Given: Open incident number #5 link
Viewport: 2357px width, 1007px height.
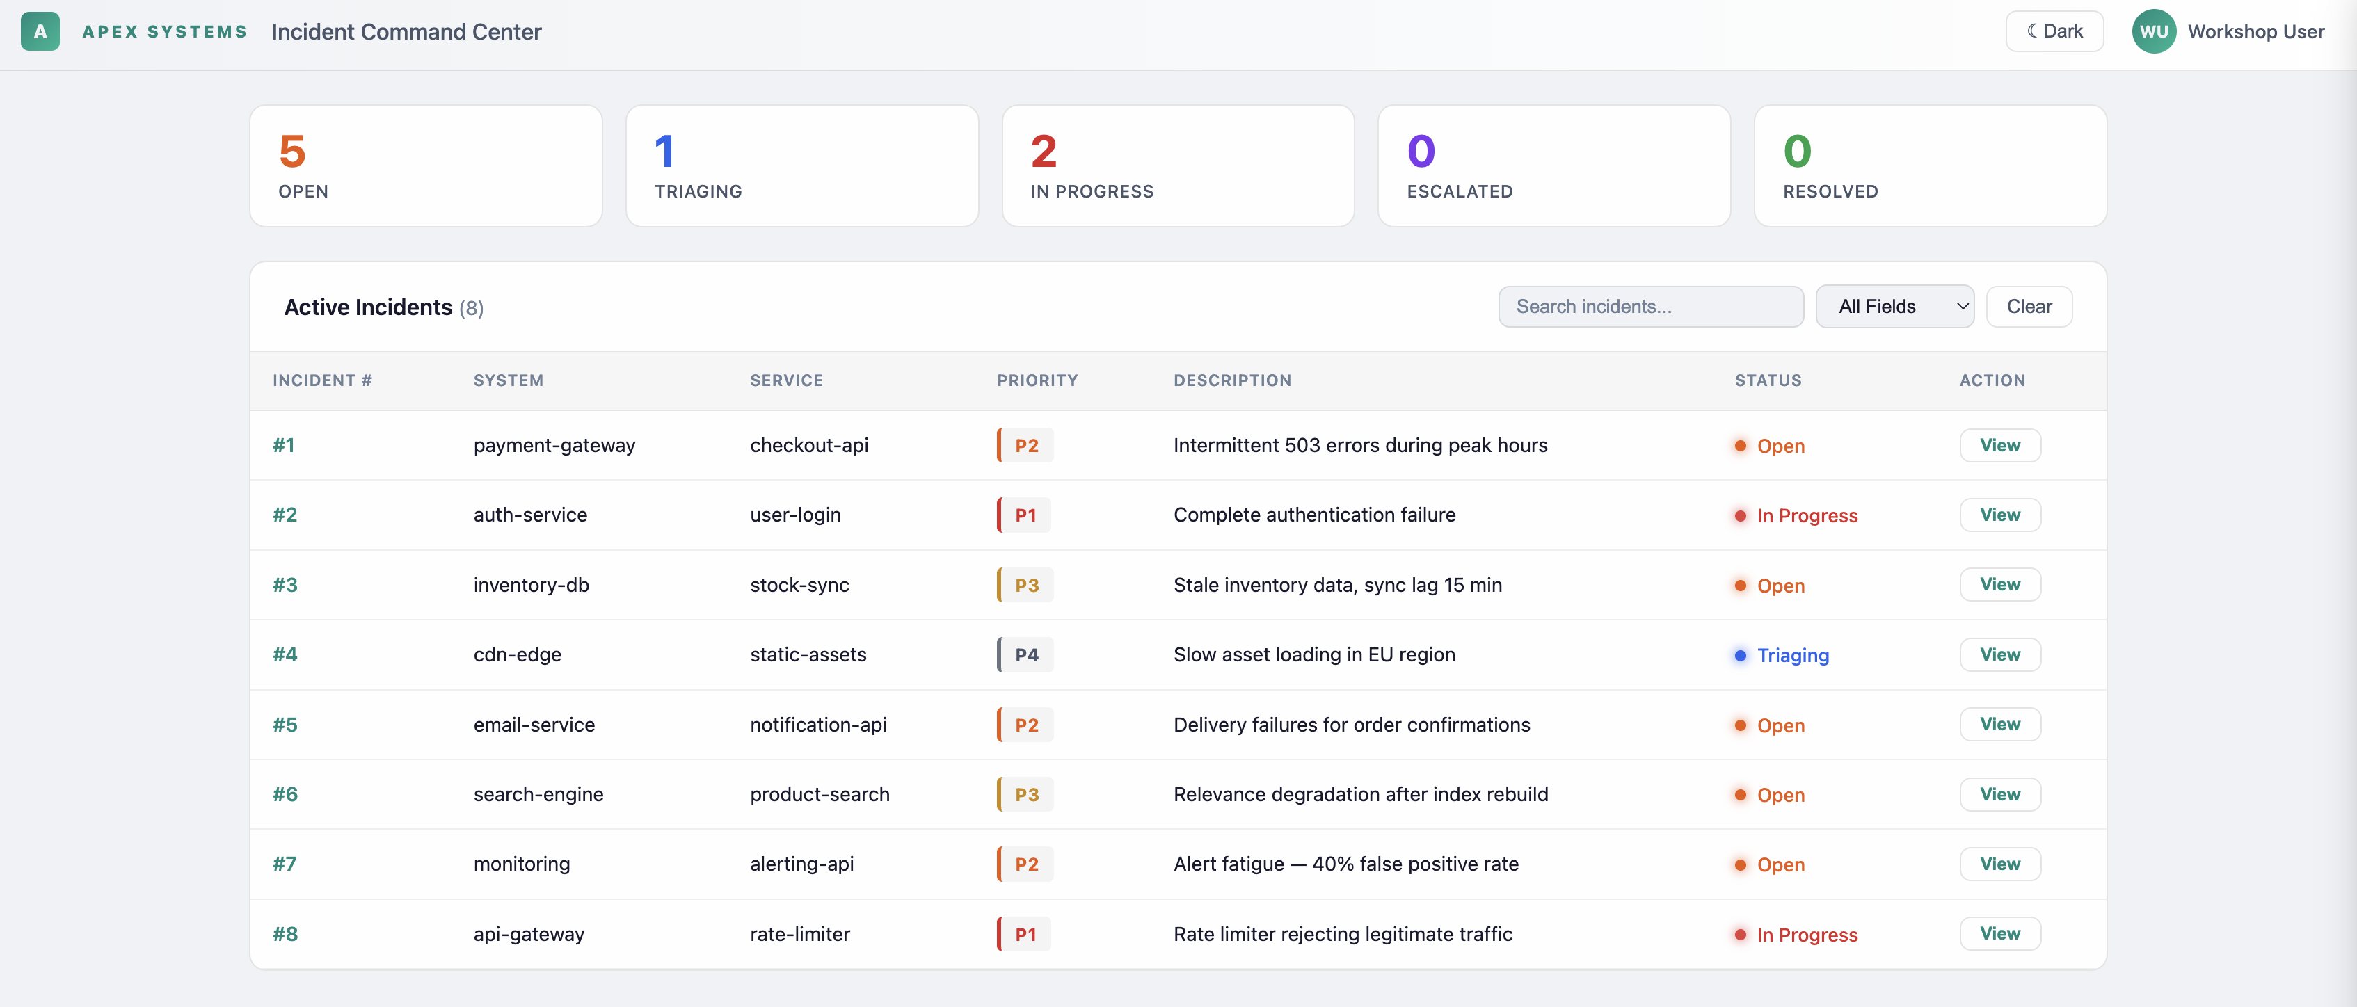Looking at the screenshot, I should tap(285, 725).
